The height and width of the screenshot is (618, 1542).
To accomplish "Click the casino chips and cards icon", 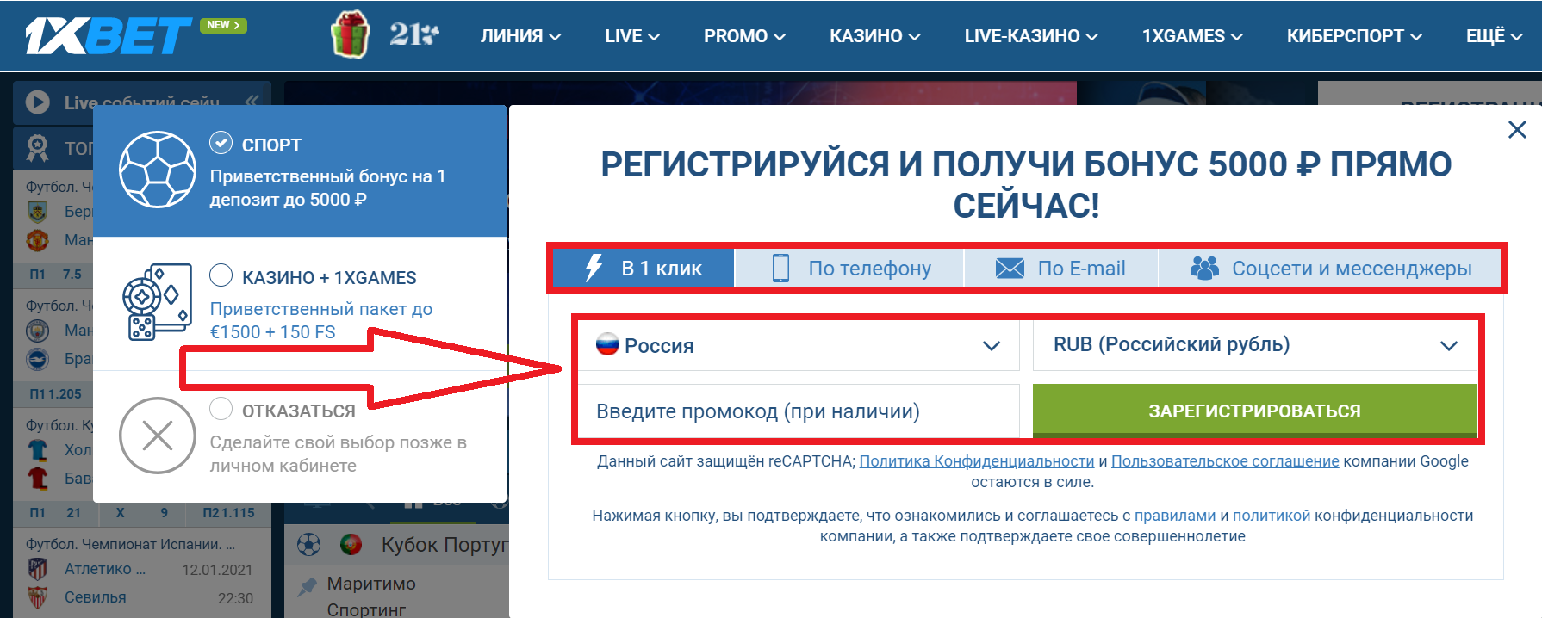I will [x=157, y=302].
